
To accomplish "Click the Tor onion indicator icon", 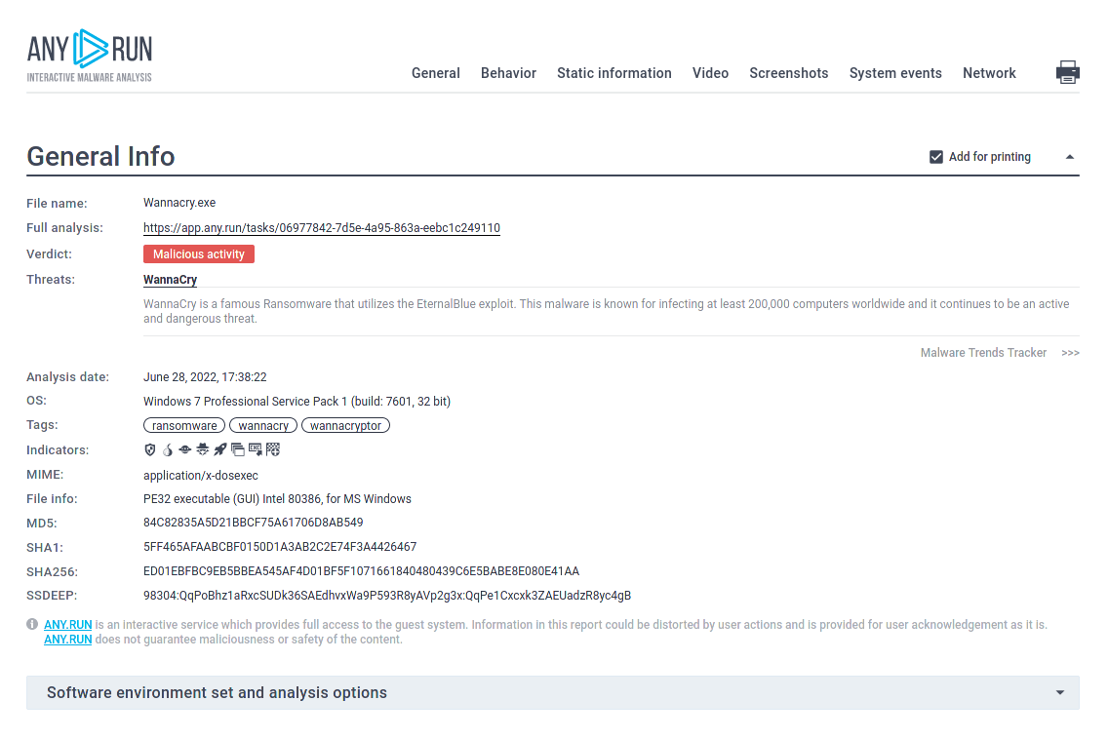I will (x=167, y=449).
